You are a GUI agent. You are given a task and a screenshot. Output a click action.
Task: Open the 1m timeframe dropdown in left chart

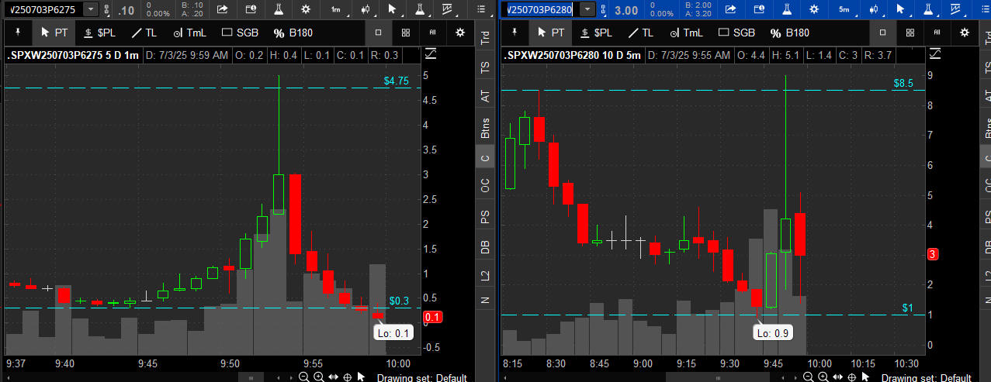(x=338, y=9)
